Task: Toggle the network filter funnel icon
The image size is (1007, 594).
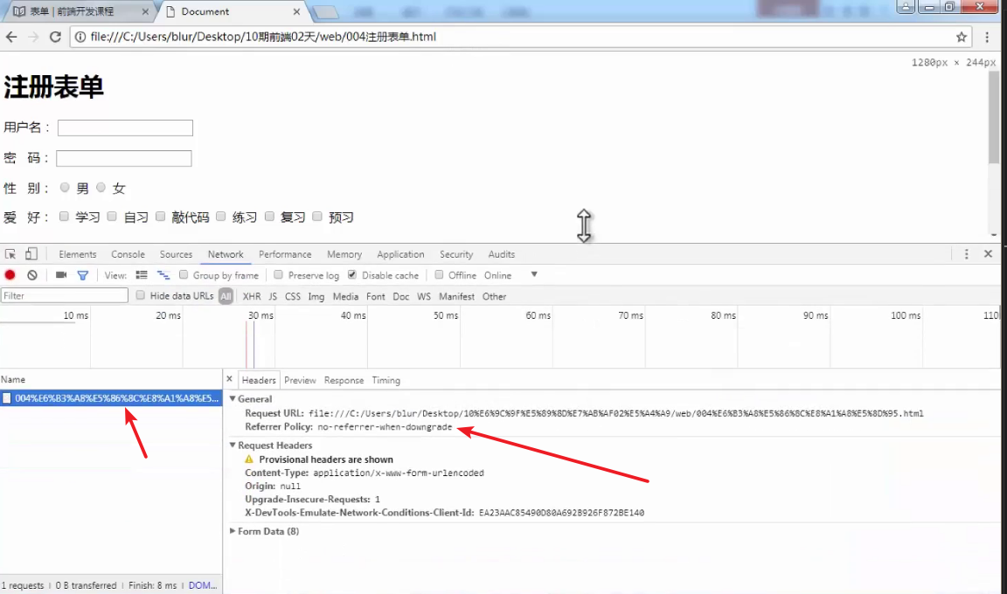Action: tap(83, 275)
